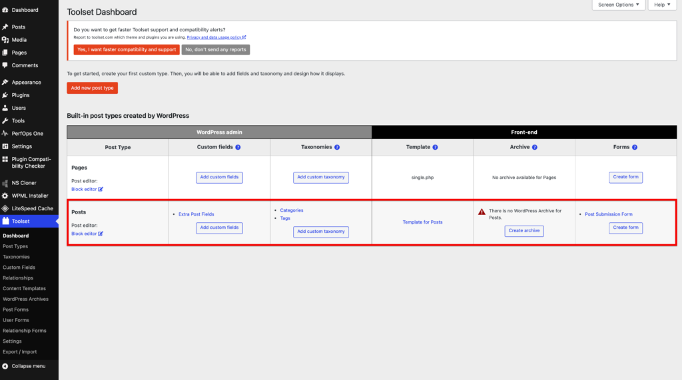Open Tags taxonomy link
The image size is (682, 380).
[x=285, y=218]
